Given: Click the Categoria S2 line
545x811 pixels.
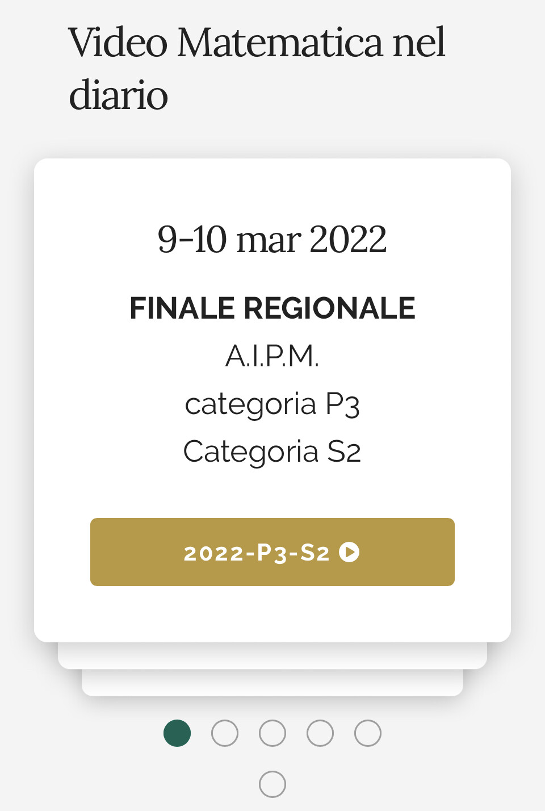Looking at the screenshot, I should coord(272,452).
